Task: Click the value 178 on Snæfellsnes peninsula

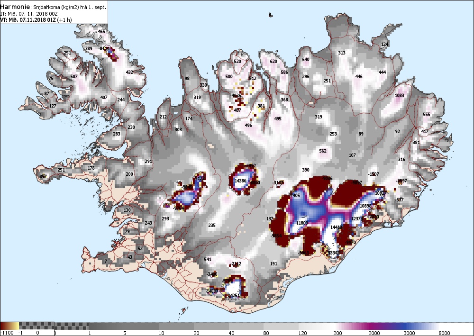Action: [91, 168]
